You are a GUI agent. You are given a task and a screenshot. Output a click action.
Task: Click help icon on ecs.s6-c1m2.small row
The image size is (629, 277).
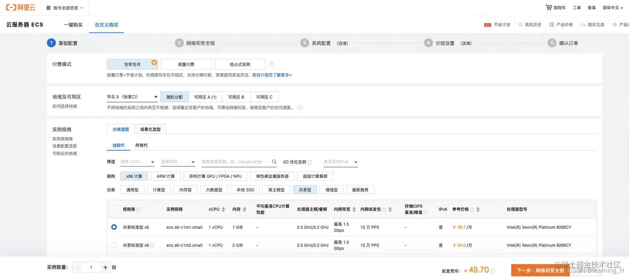tap(152, 245)
